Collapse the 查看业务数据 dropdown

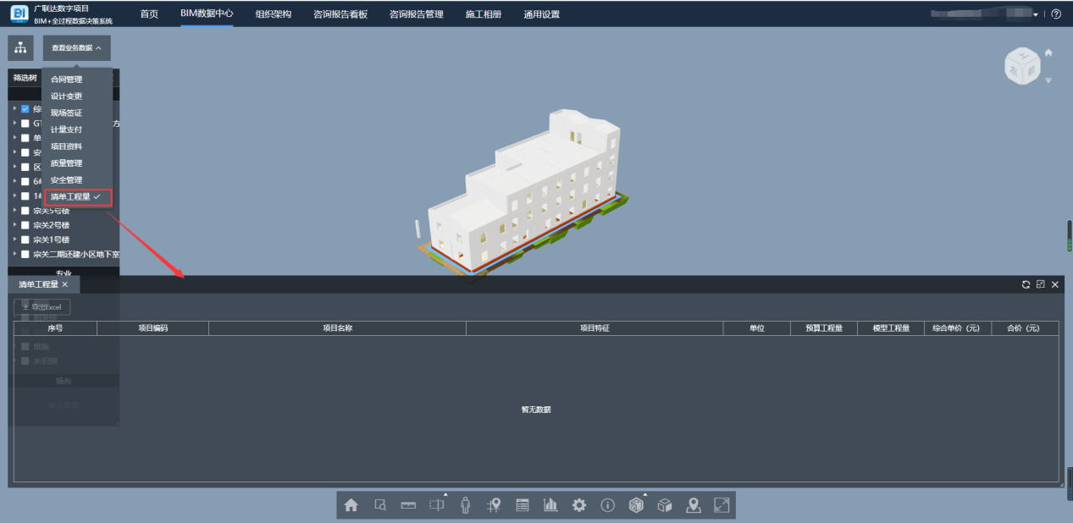(77, 48)
